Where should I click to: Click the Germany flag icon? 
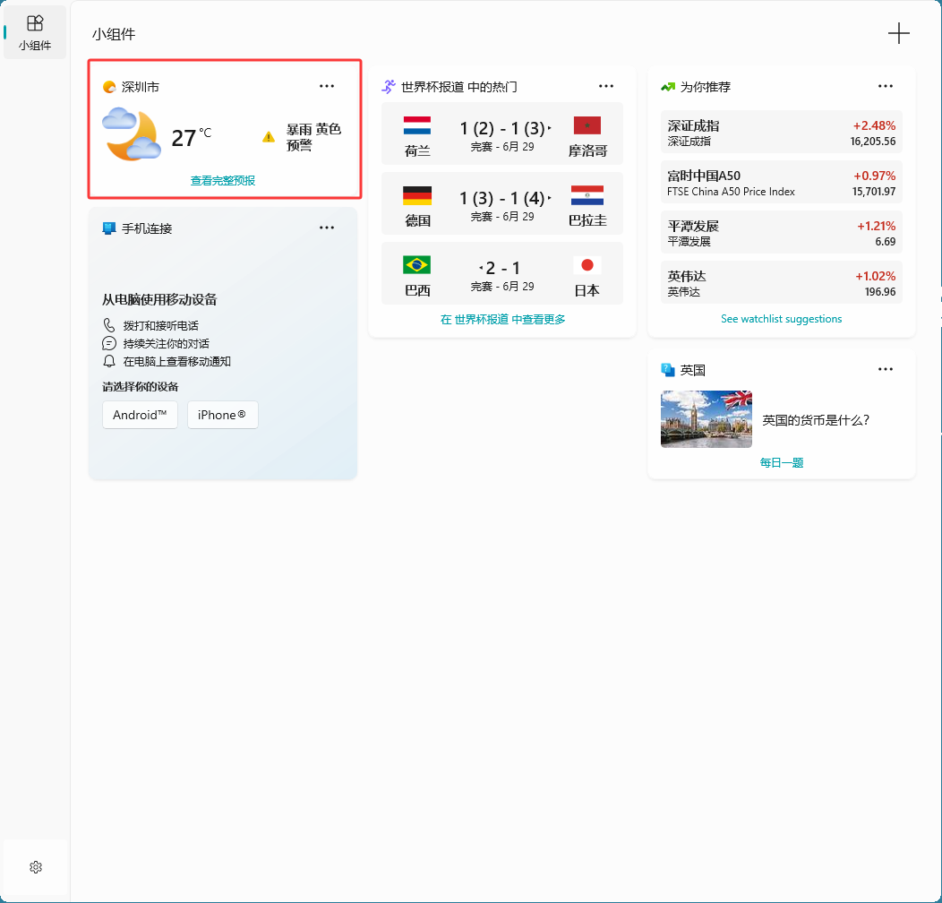pyautogui.click(x=417, y=195)
